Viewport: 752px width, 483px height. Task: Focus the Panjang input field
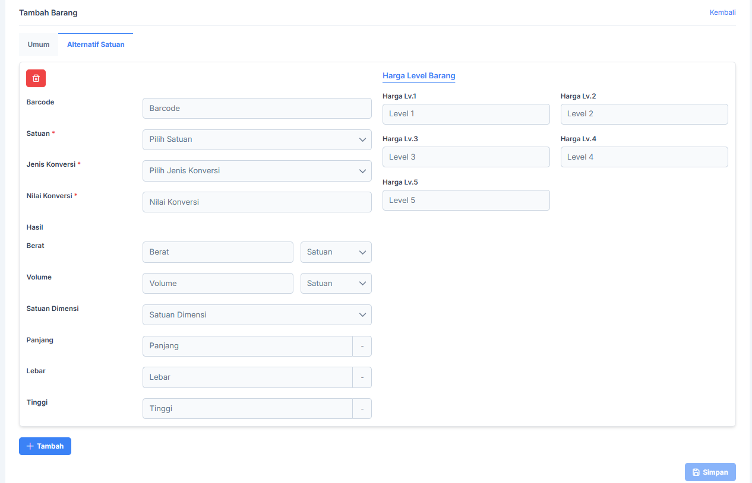(x=247, y=346)
